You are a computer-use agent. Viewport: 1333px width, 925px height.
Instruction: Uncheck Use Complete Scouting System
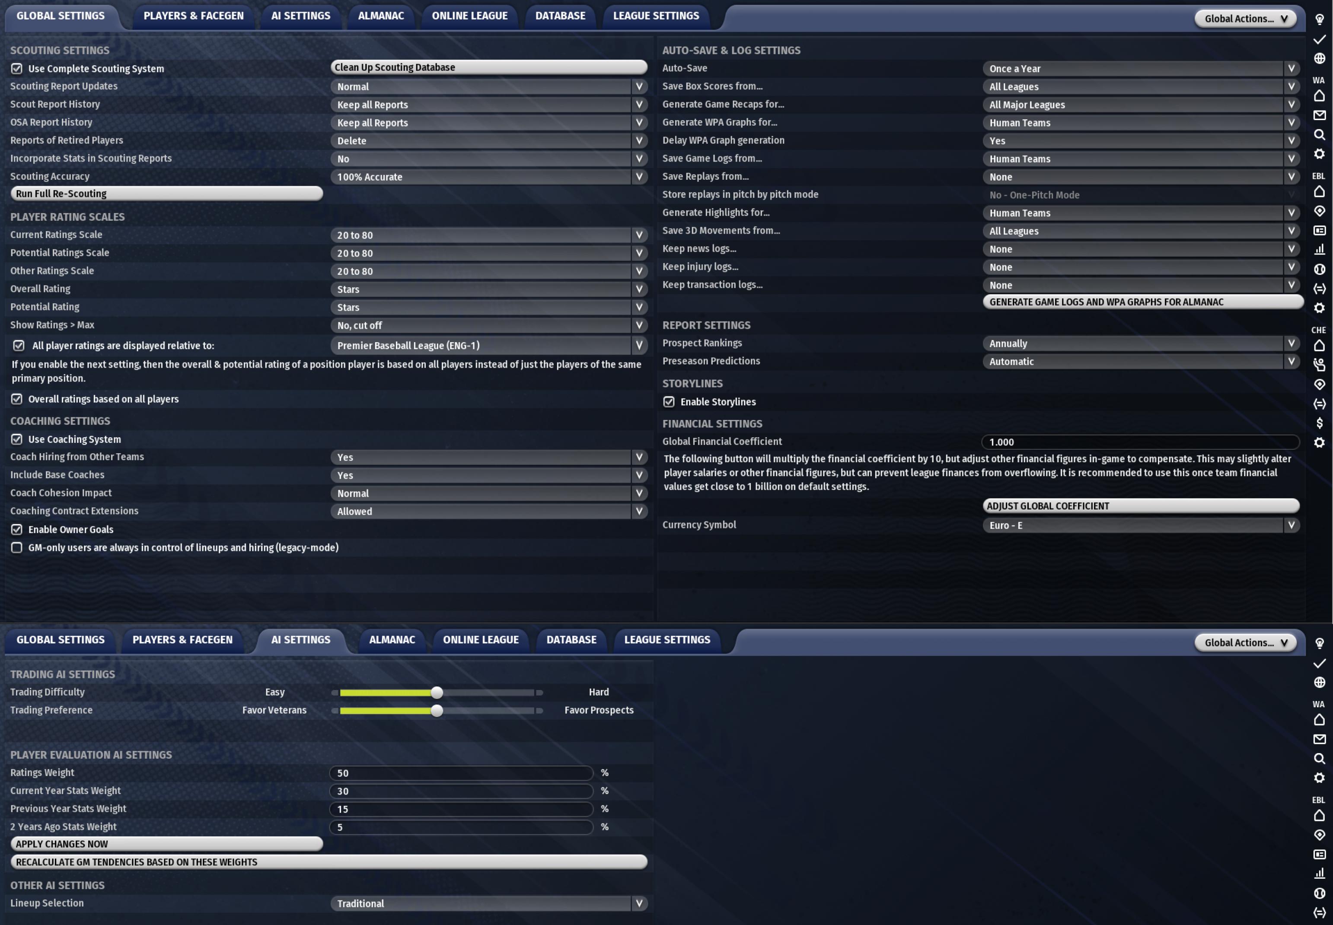[17, 68]
